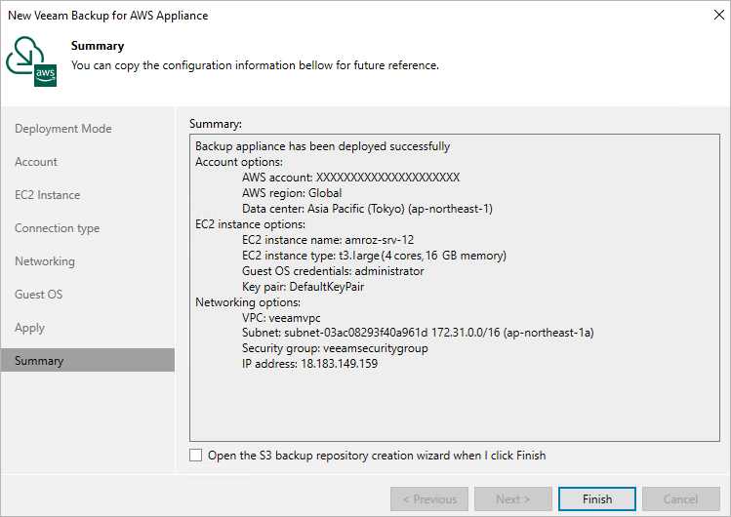Click the disabled Cancel button

[x=680, y=498]
